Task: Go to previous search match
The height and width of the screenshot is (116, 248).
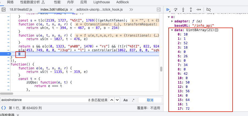Action: click(112, 100)
